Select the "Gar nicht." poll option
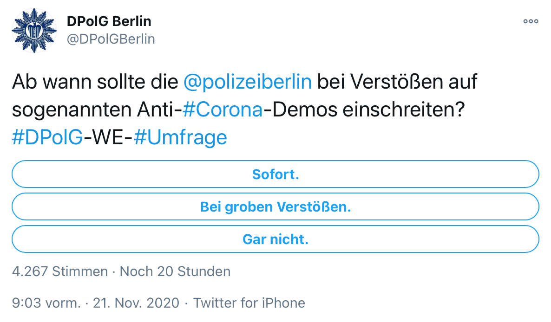The image size is (551, 322). point(275,239)
